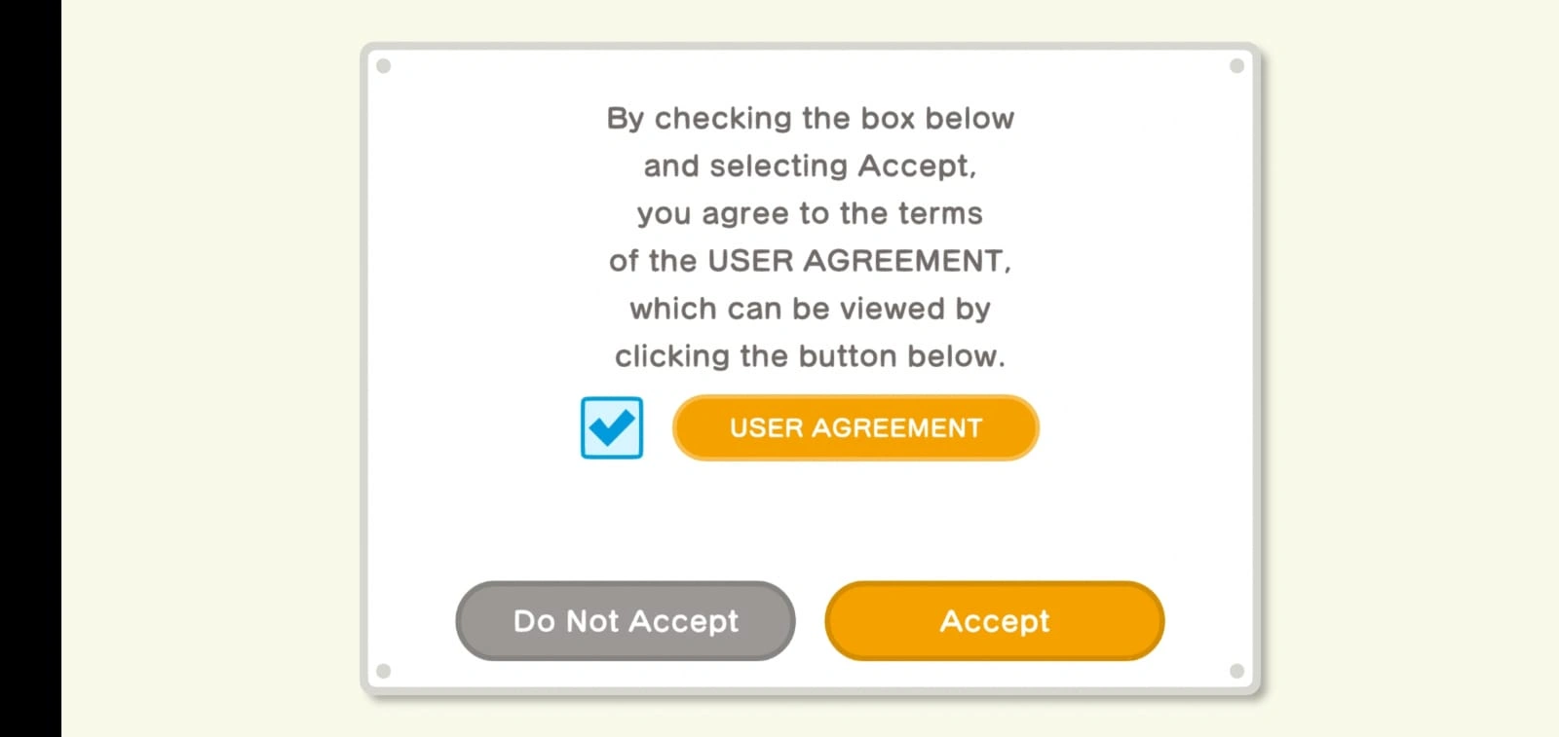Click the "By checking the box below" text
This screenshot has width=1559, height=737.
click(x=810, y=119)
